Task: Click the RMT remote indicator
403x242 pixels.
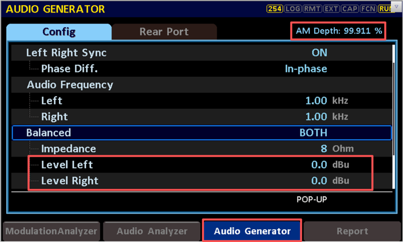Action: coord(313,9)
